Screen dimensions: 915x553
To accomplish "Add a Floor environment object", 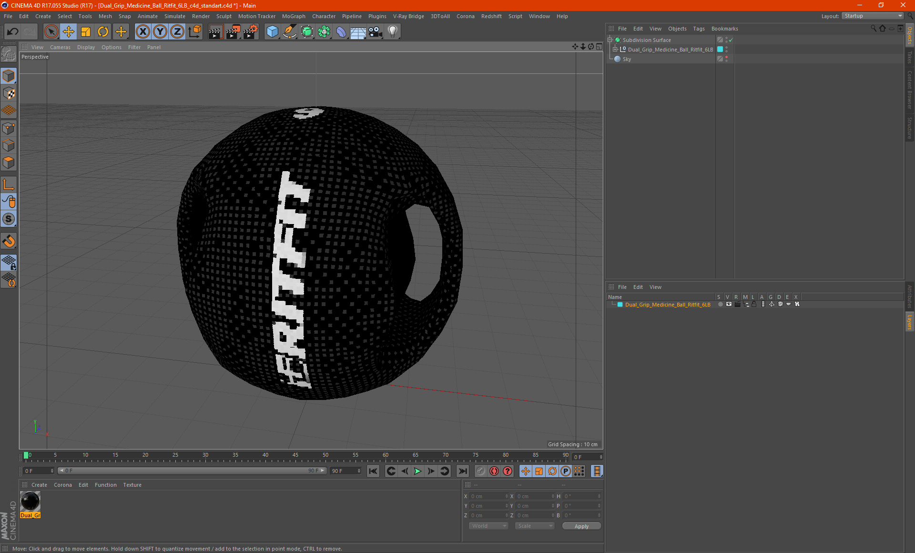I will [x=358, y=32].
